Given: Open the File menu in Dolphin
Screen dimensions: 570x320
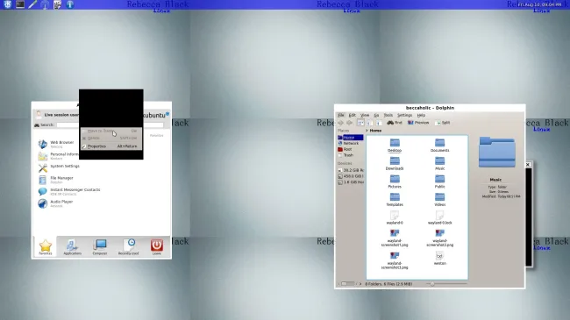Looking at the screenshot, I should point(341,115).
